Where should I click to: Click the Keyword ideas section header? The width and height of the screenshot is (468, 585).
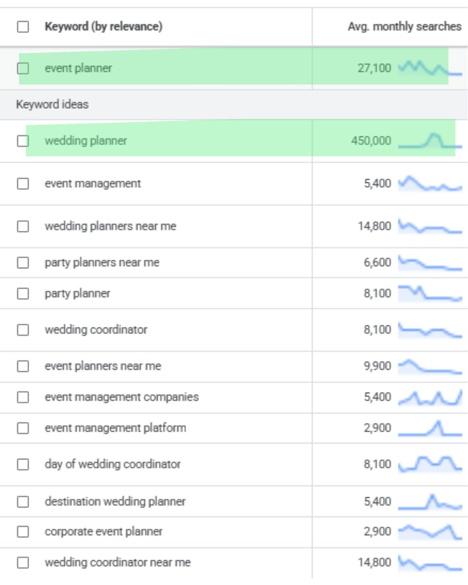point(52,105)
